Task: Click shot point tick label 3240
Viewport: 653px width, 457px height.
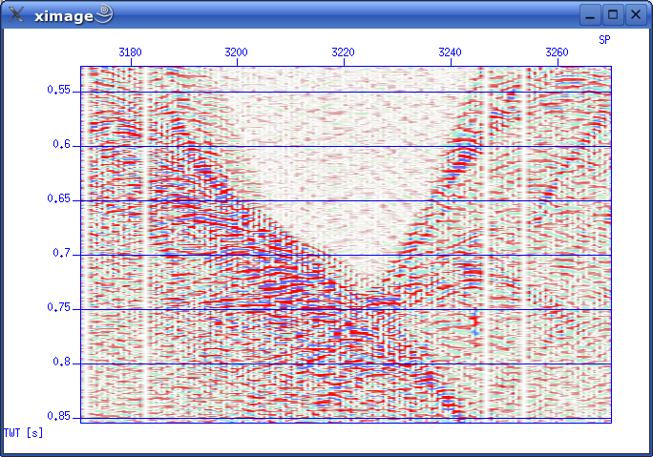Action: [451, 52]
